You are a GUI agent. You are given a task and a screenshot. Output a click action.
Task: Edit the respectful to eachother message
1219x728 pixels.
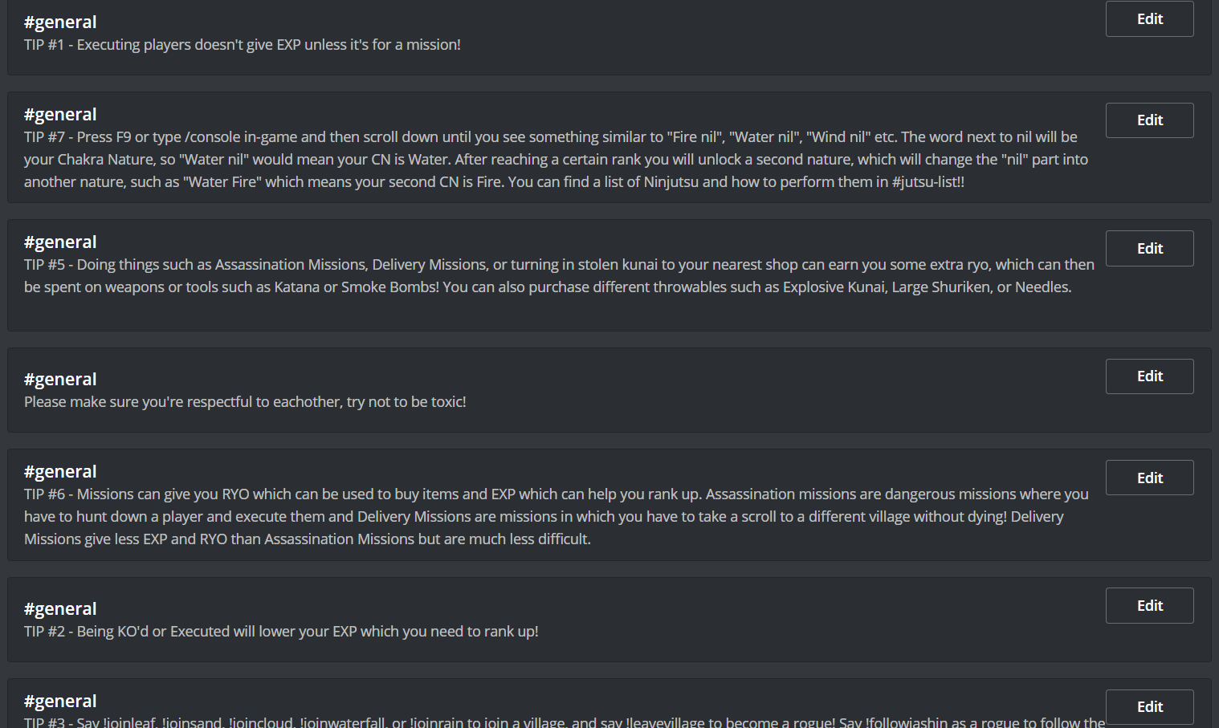[x=1149, y=376]
